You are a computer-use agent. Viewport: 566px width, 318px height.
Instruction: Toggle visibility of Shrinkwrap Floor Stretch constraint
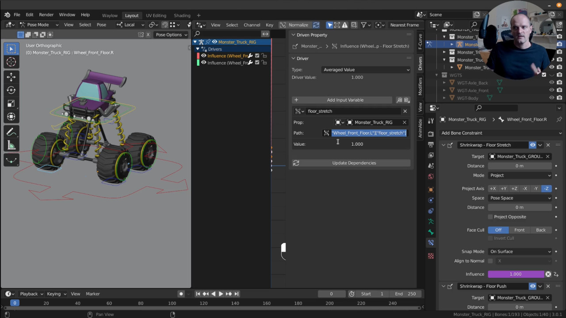[x=532, y=145]
